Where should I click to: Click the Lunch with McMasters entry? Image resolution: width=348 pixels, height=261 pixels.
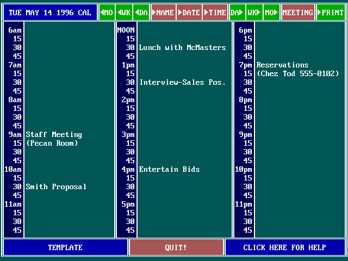tap(182, 48)
